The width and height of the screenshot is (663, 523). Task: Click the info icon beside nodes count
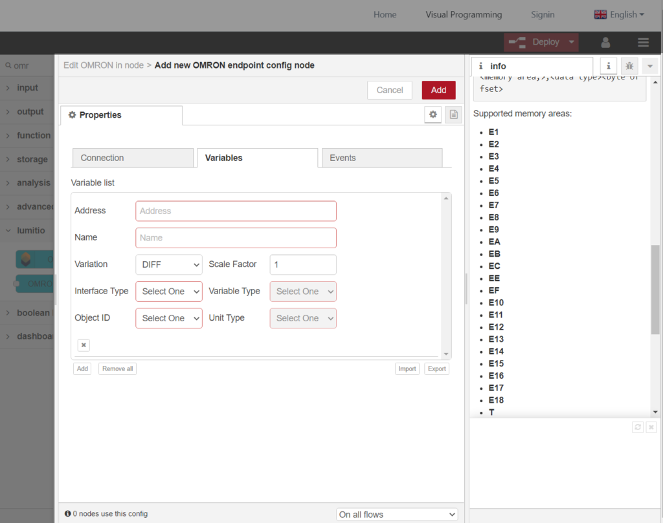67,514
